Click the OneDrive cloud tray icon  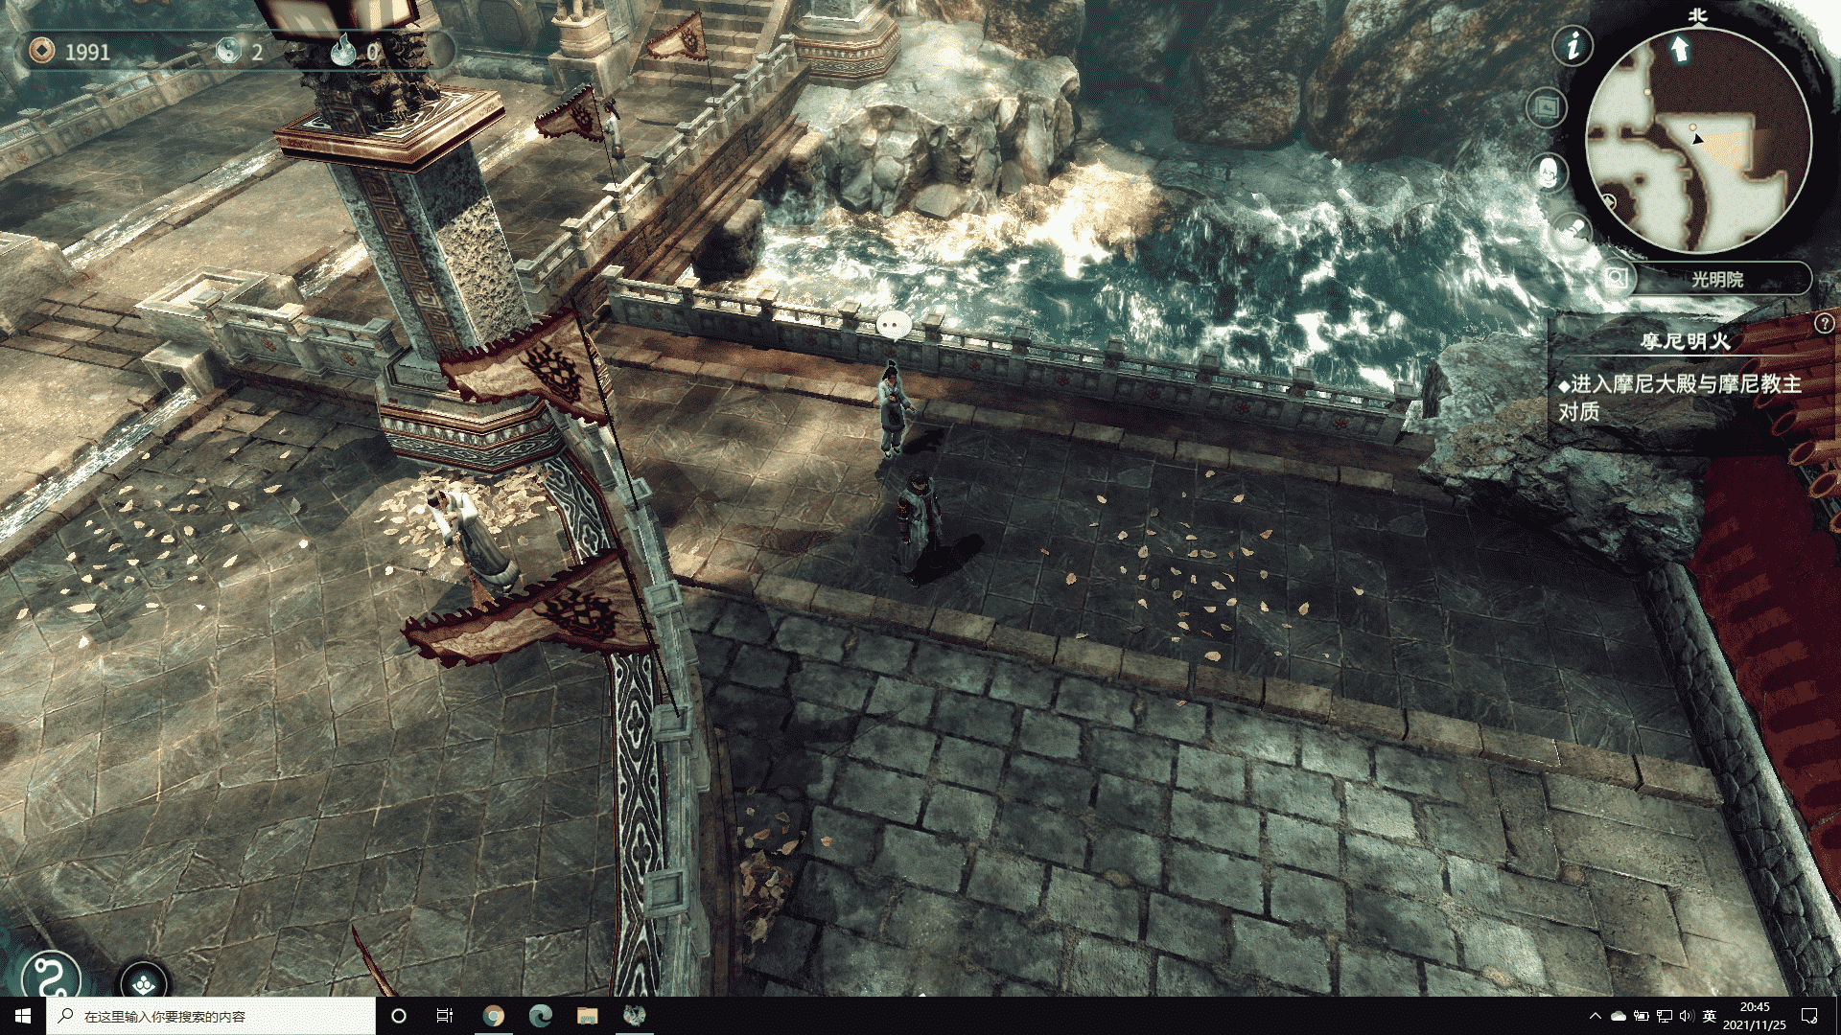pos(1619,1016)
